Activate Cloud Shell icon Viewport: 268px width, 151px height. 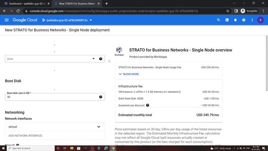click(x=227, y=20)
